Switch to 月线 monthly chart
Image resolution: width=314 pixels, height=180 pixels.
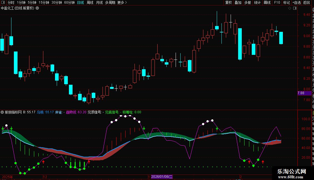click(x=99, y=2)
